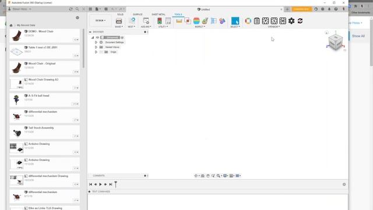The height and width of the screenshot is (210, 373).
Task: Collapse the root component tree node
Action: [x=92, y=37]
